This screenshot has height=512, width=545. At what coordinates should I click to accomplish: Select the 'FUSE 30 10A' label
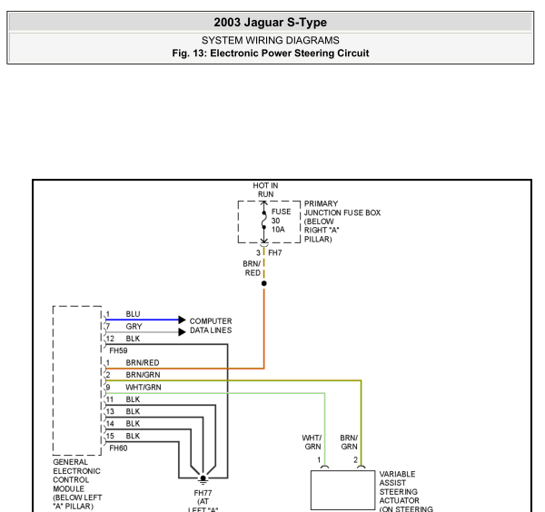[281, 221]
